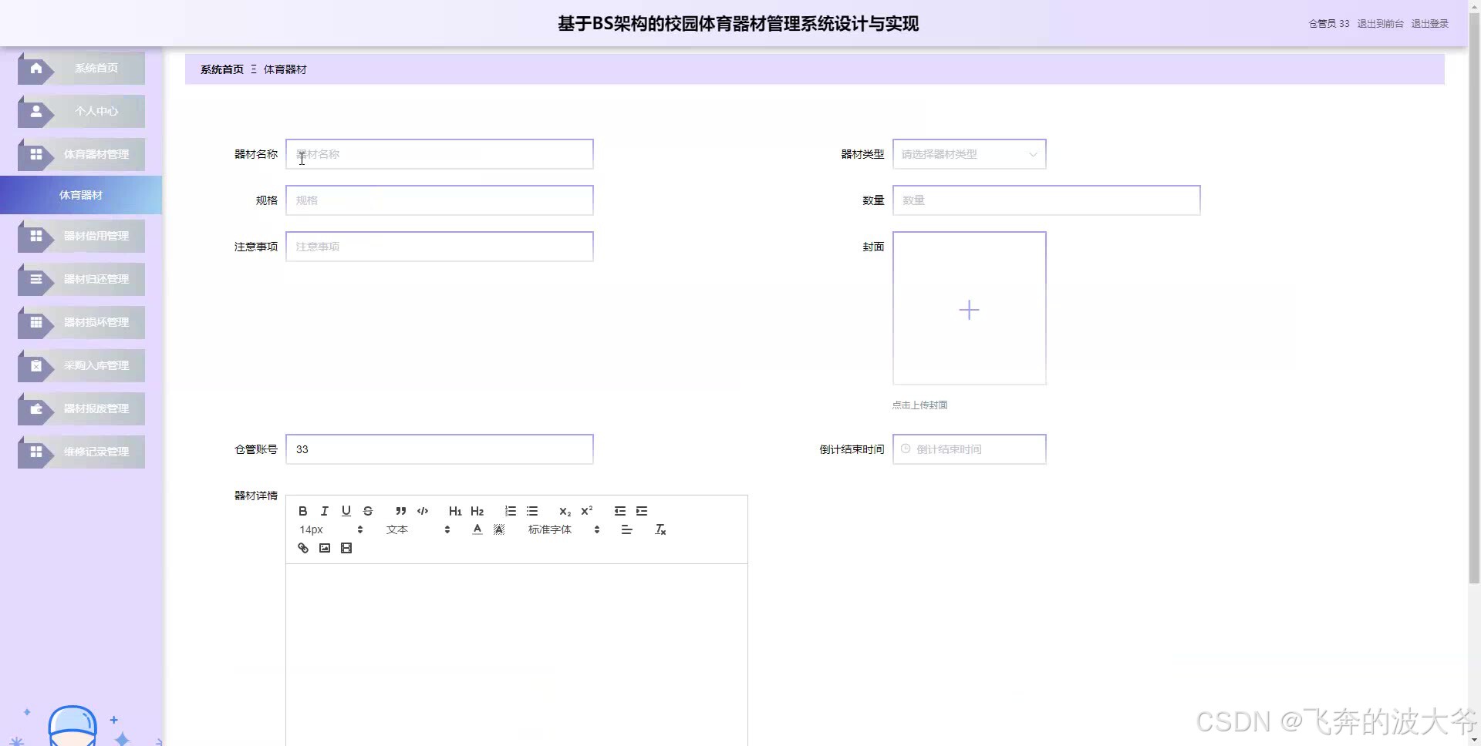Insert a blockquote in the editor

click(x=400, y=511)
